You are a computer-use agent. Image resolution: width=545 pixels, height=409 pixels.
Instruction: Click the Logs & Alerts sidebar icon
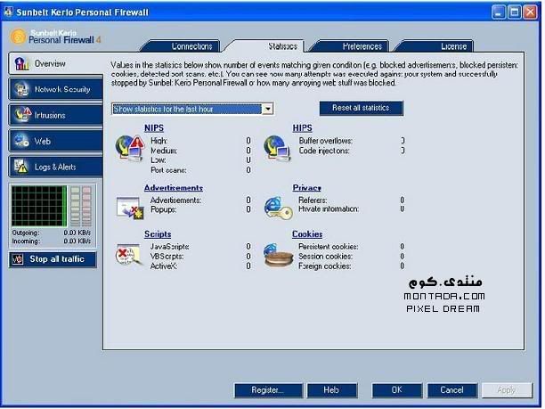(21, 167)
